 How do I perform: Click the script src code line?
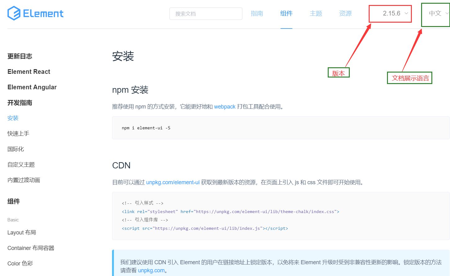(205, 228)
